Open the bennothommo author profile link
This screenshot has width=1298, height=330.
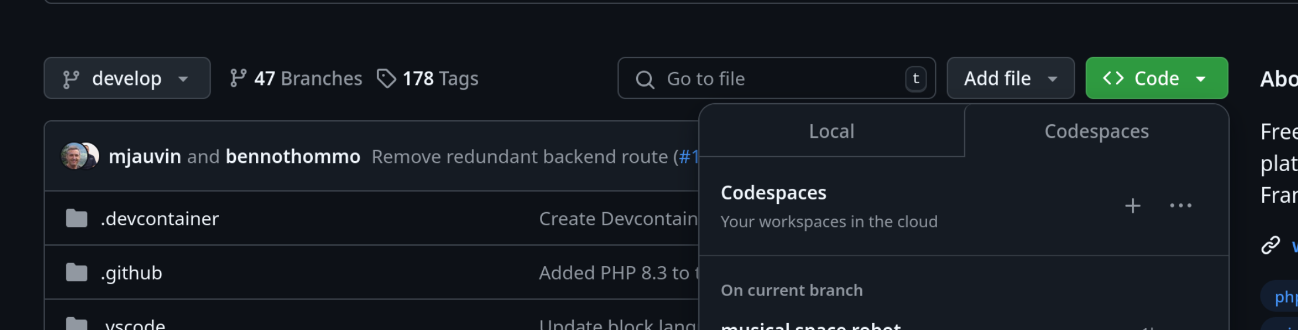coord(293,157)
